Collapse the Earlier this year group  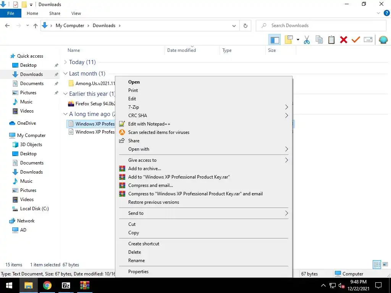click(65, 94)
